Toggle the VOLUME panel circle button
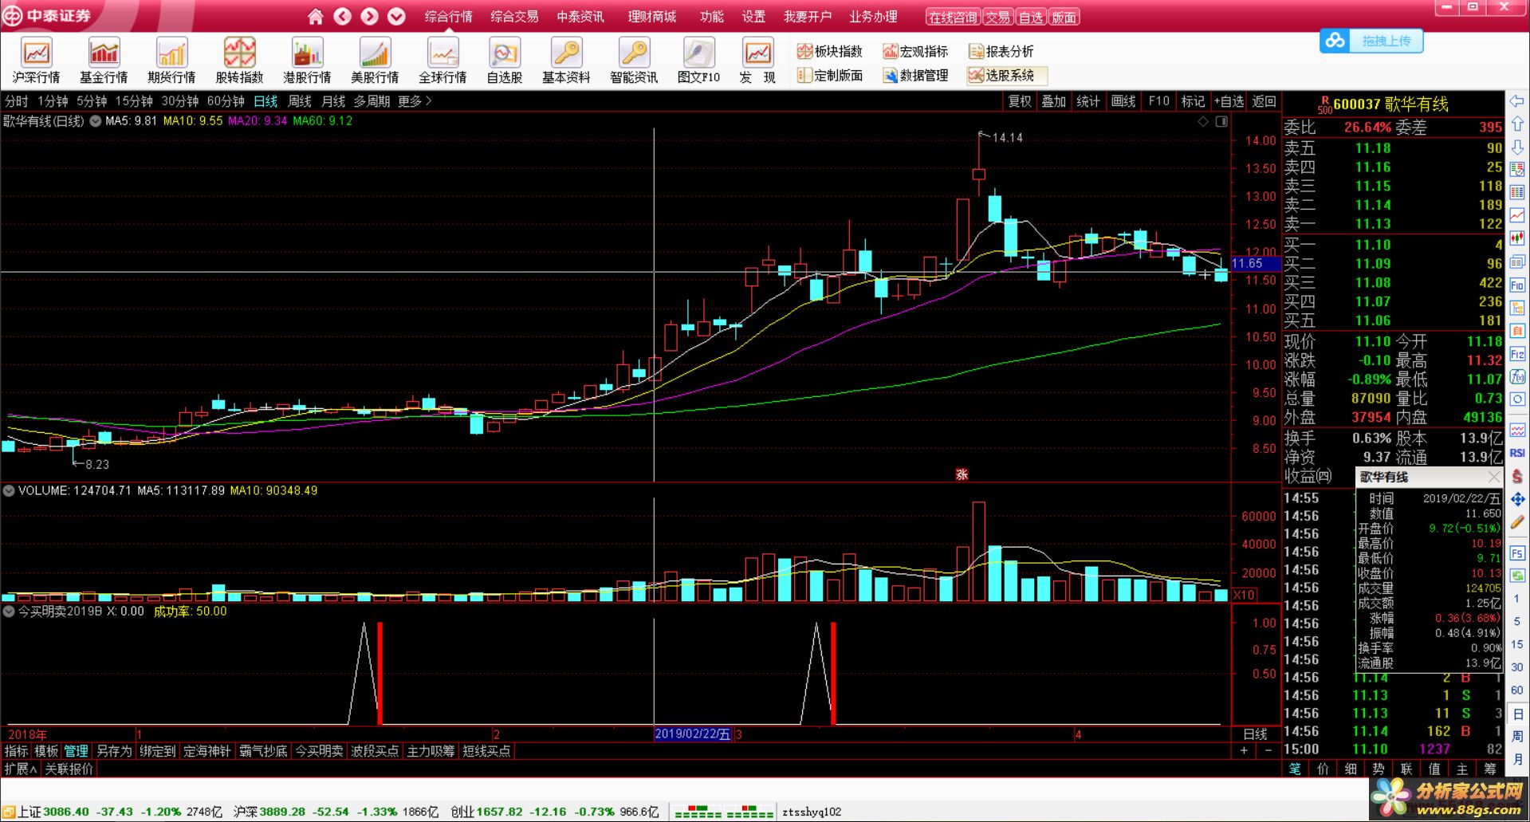 9,490
